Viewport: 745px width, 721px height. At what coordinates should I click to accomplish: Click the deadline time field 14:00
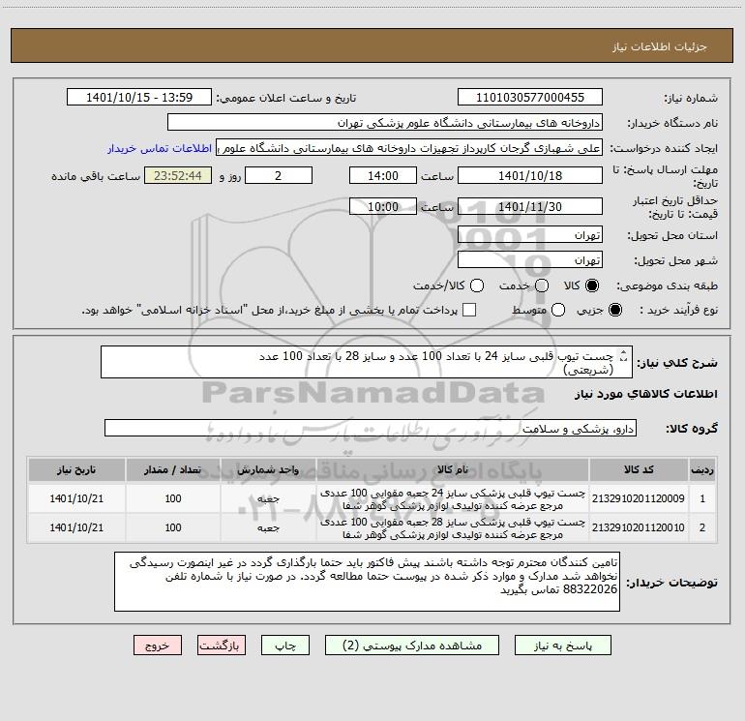point(383,176)
